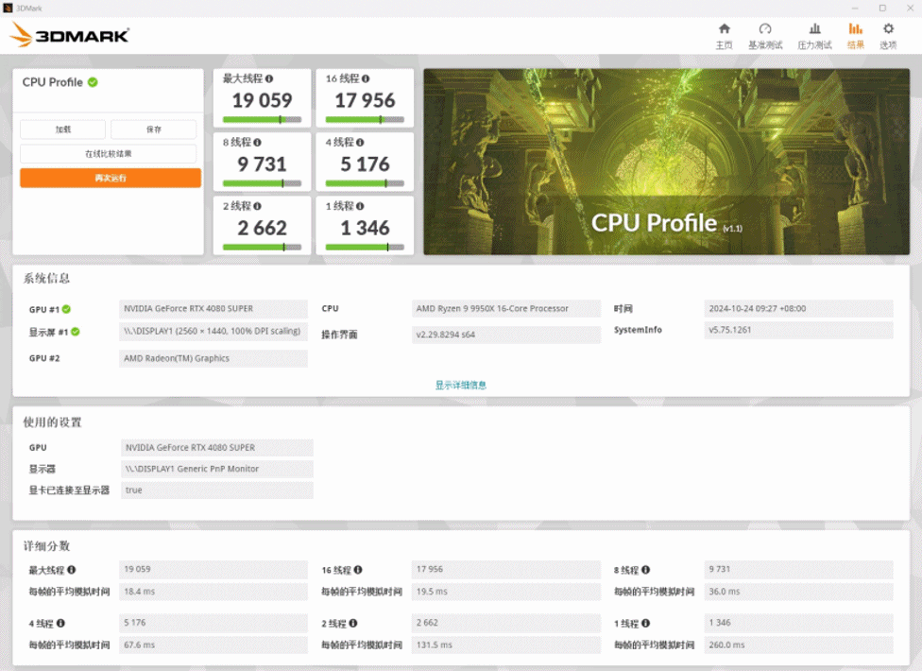
Task: Click green check next to GPU #1
Action: [x=66, y=309]
